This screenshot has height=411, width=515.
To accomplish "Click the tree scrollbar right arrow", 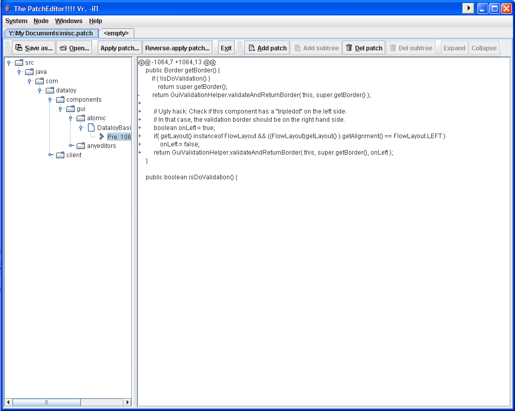I will click(128, 402).
